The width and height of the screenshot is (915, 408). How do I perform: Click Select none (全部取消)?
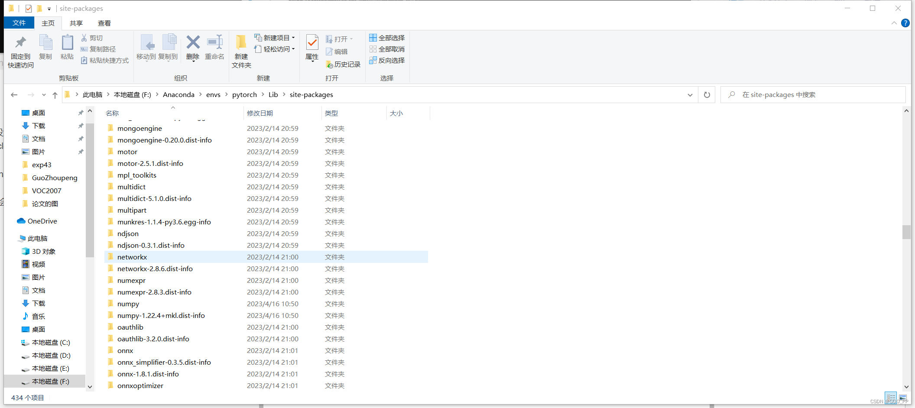(387, 49)
